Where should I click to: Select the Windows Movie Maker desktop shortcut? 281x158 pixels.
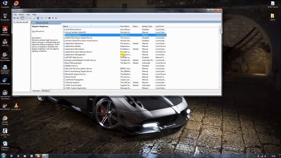coord(5,57)
